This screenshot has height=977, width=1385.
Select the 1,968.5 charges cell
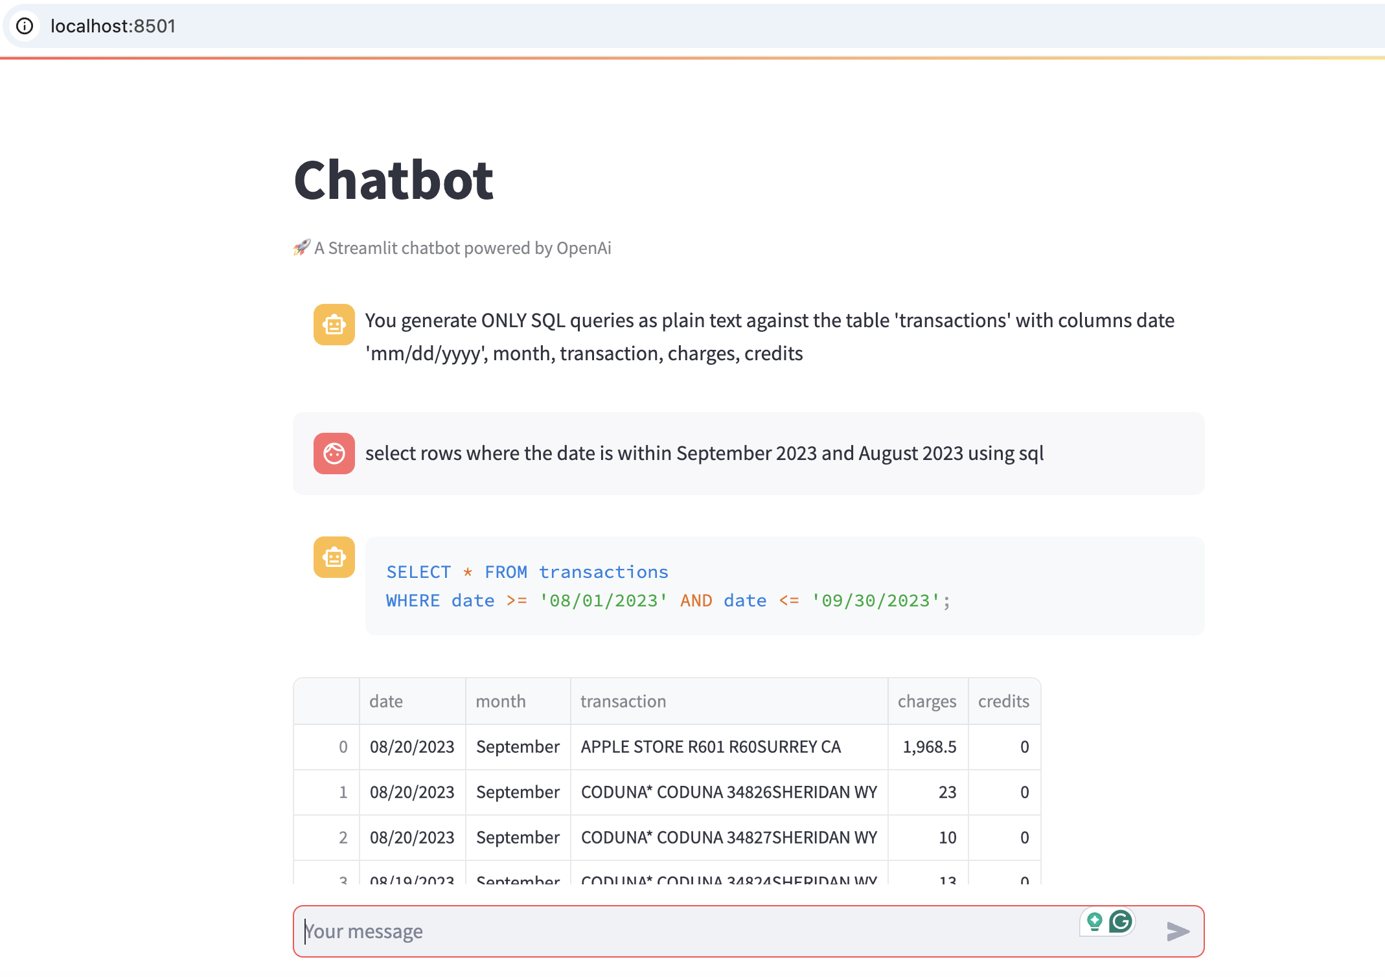click(928, 747)
